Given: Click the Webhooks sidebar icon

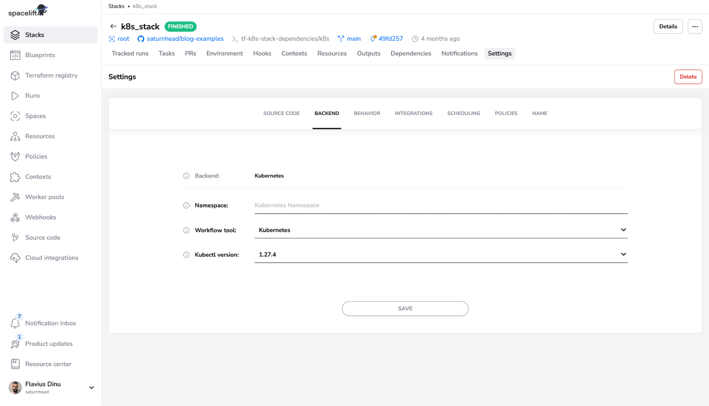Looking at the screenshot, I should click(15, 217).
